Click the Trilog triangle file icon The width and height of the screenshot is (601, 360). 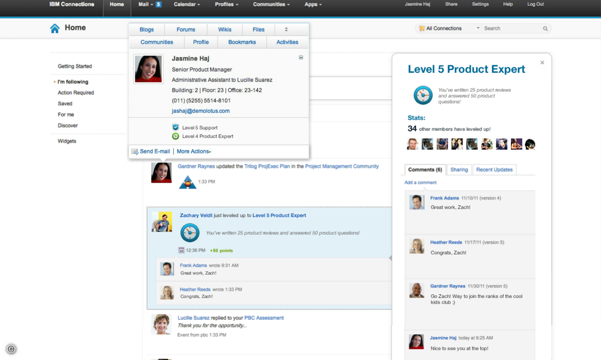tap(188, 182)
